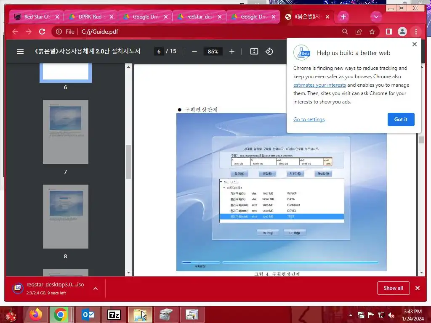Open site information icon in address bar
431x323 pixels.
(59, 32)
